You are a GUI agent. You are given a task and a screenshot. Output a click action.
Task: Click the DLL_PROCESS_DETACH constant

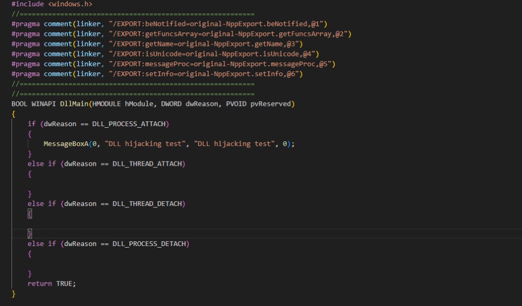[x=149, y=244]
